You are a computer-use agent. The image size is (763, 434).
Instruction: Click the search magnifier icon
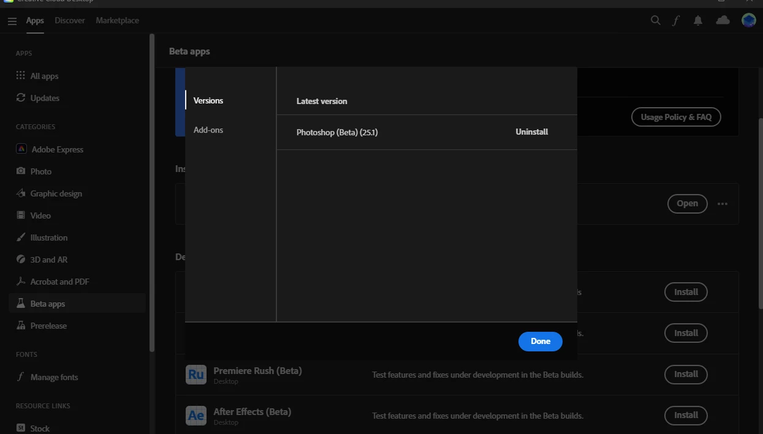656,20
